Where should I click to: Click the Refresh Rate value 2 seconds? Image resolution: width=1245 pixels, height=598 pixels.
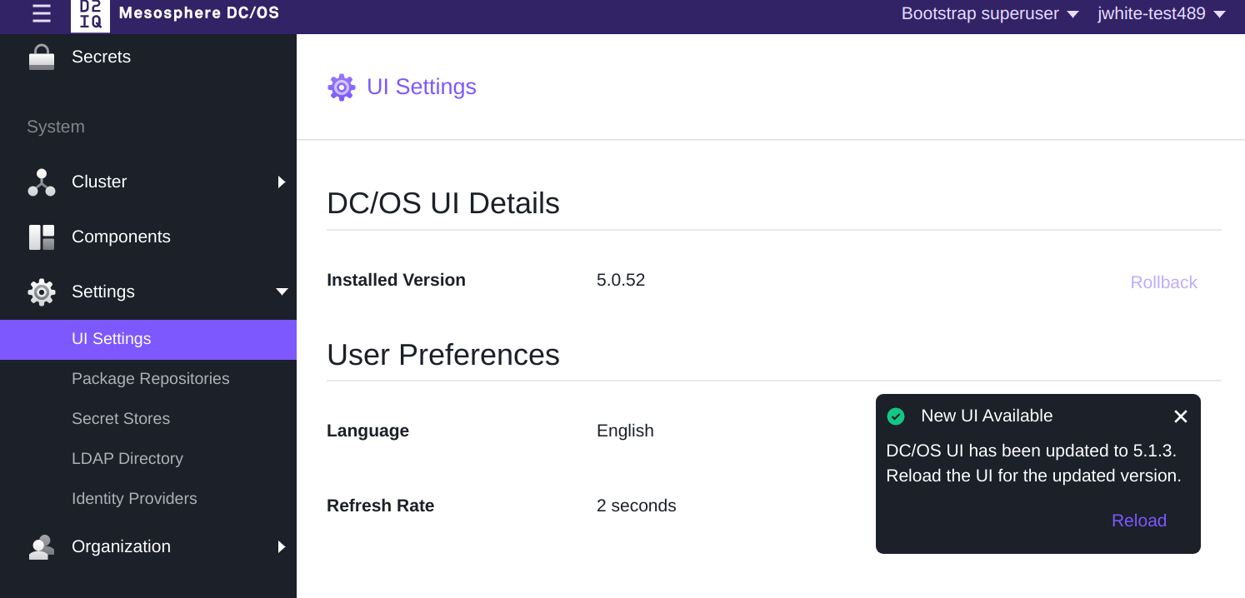[636, 506]
